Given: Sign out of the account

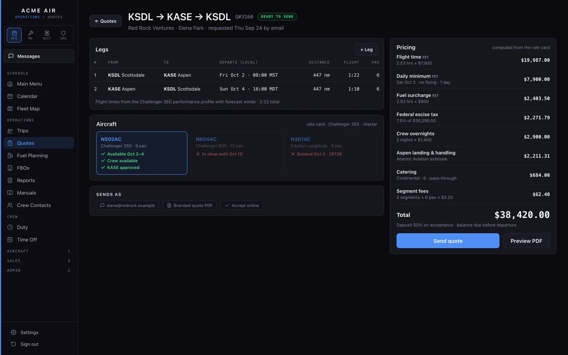Looking at the screenshot, I should point(39,344).
